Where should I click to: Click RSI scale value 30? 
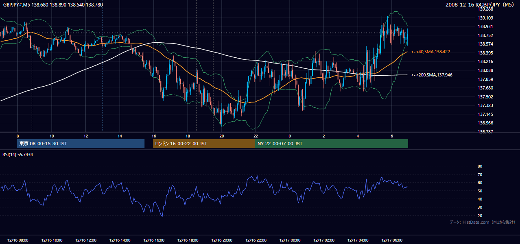(480, 207)
